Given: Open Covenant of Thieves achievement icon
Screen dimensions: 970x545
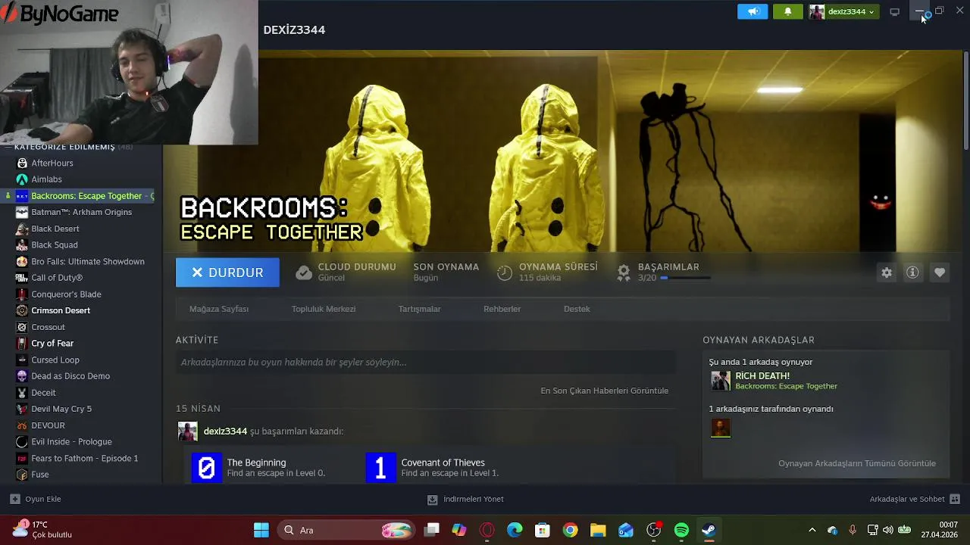Looking at the screenshot, I should point(380,468).
